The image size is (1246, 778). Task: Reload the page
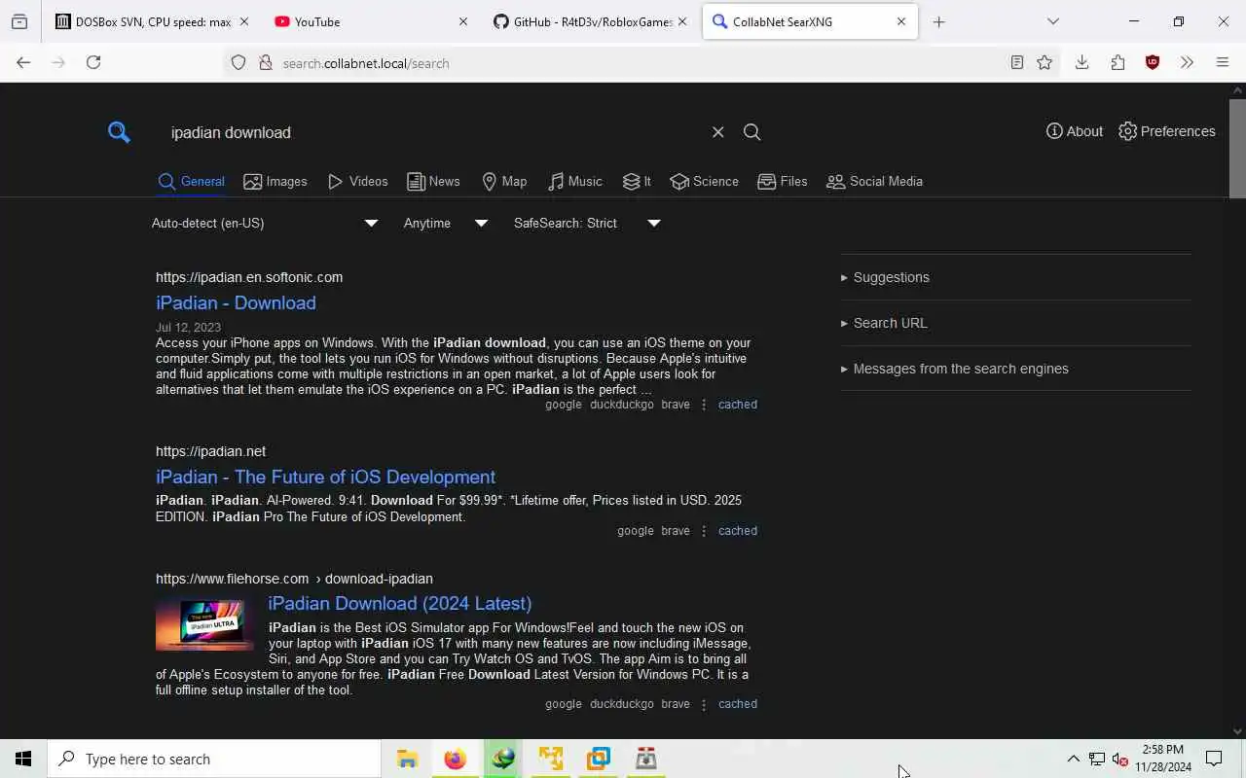(x=93, y=62)
